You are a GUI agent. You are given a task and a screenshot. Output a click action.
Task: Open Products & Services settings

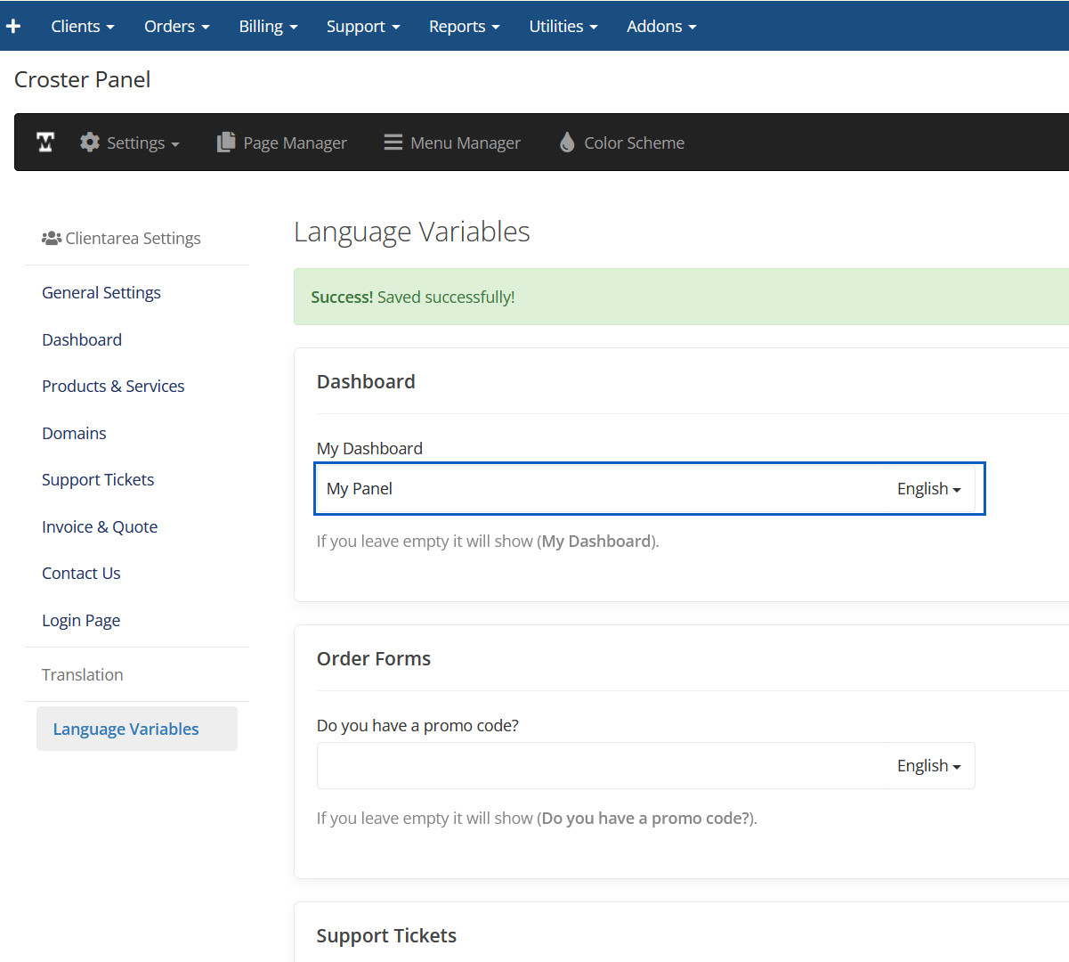113,387
